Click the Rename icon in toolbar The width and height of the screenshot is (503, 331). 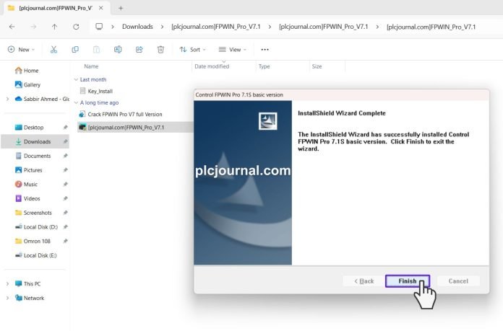pyautogui.click(x=118, y=50)
